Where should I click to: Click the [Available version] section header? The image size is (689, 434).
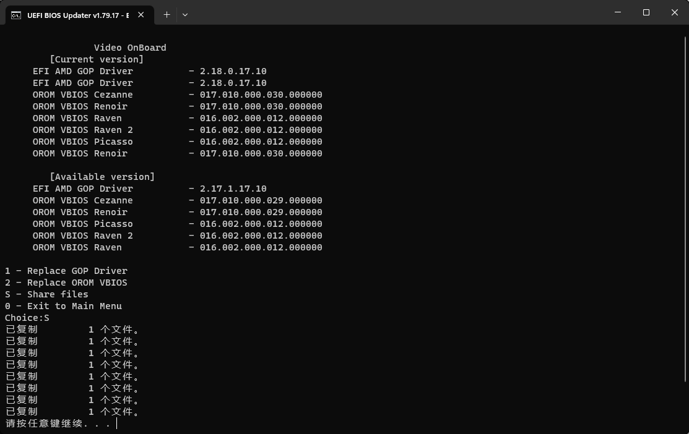pos(103,176)
